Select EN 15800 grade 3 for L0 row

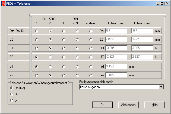coord(64,40)
